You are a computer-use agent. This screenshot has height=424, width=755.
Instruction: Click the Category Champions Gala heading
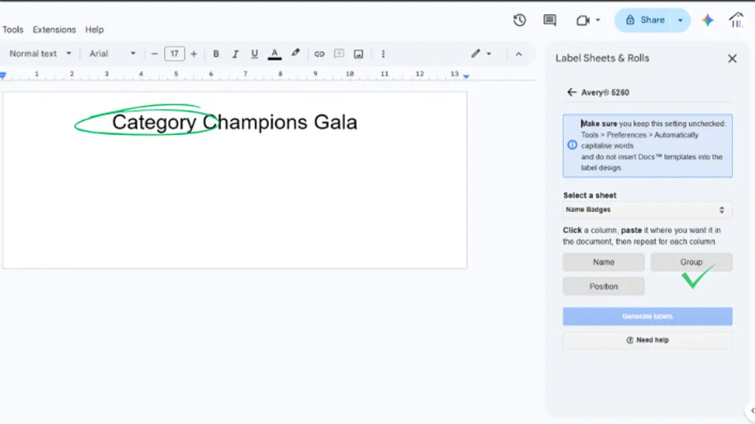[234, 122]
